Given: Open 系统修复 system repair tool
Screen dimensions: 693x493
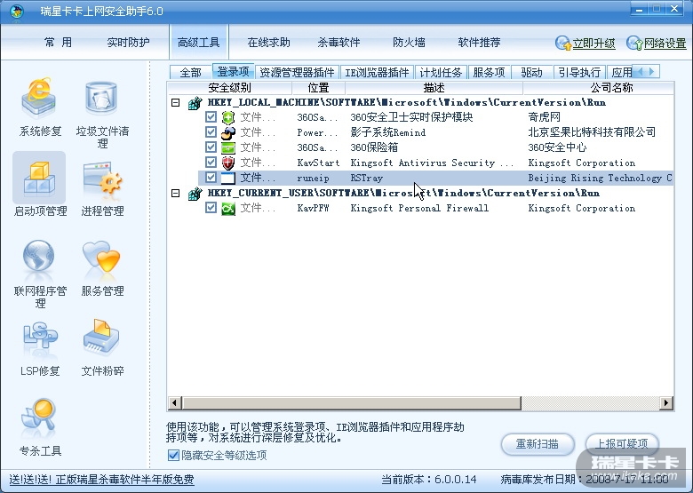Looking at the screenshot, I should click(39, 107).
